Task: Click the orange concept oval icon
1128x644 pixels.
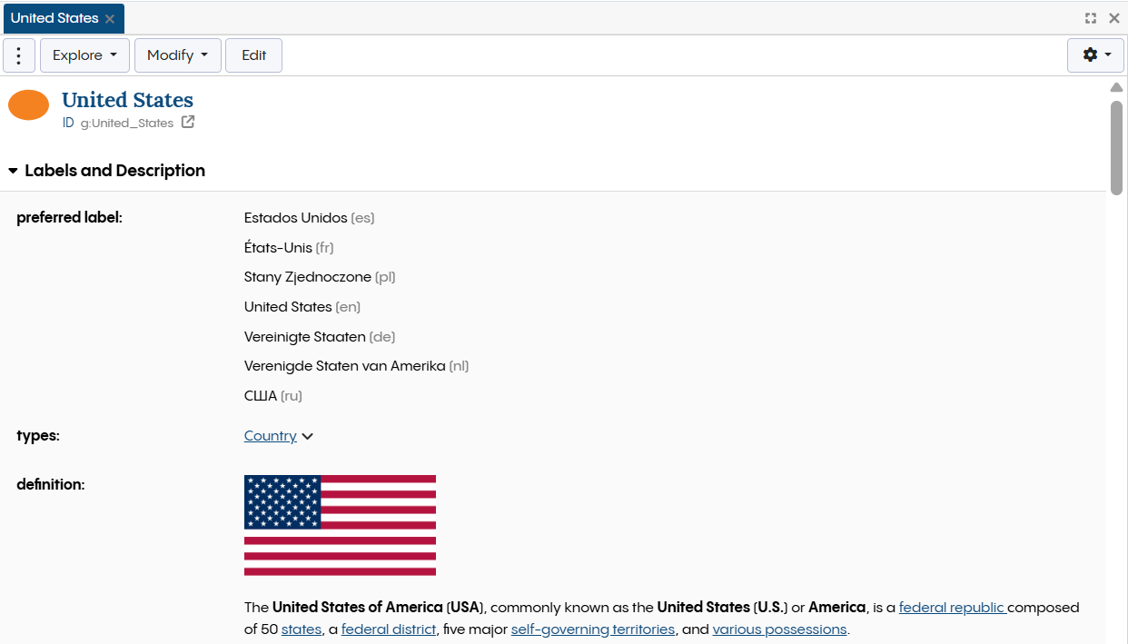Action: 28,105
